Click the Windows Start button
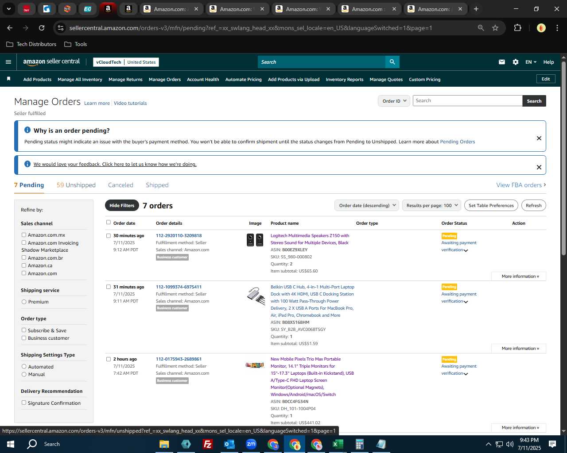This screenshot has width=567, height=453. [11, 444]
